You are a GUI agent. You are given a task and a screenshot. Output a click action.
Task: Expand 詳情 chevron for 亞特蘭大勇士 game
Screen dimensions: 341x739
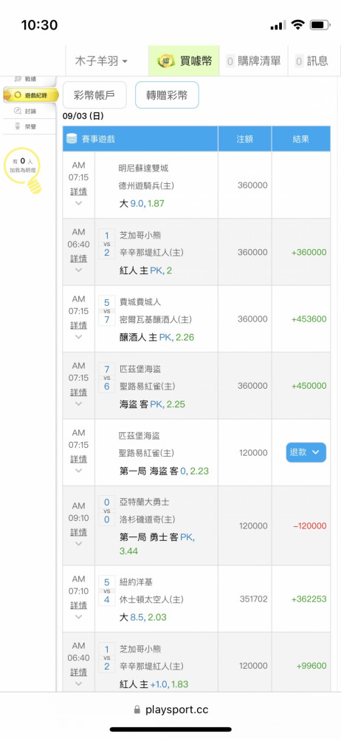coord(79,543)
